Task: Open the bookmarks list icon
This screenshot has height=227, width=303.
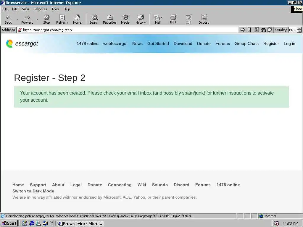Action: click(257, 30)
